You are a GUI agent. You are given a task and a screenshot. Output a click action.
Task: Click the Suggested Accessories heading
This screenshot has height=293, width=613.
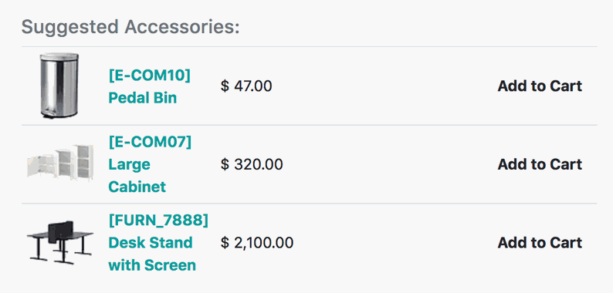(130, 27)
